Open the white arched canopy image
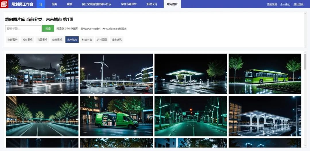The width and height of the screenshot is (310, 151). pyautogui.click(x=265, y=116)
